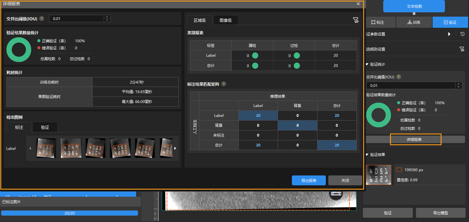Click the green miss-detection indicator in total row

(255, 65)
